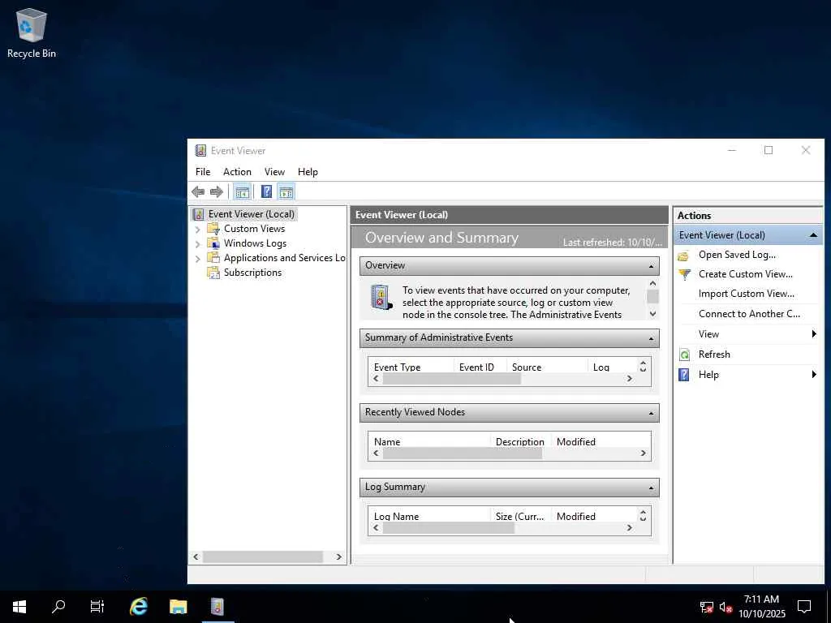Screen dimensions: 831x623
Task: Click the green Refresh icon in Actions
Action: [684, 354]
